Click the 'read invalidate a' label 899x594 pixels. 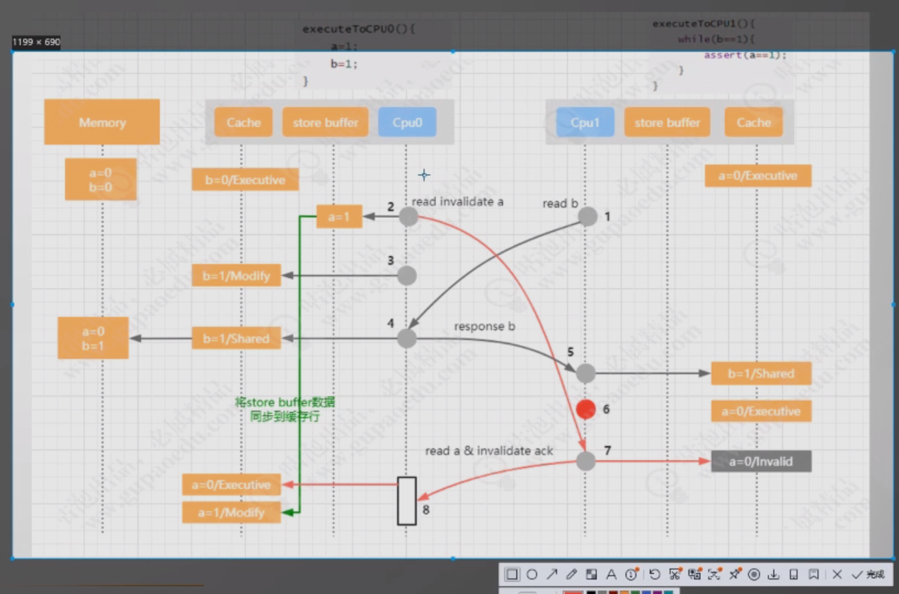[x=458, y=201]
